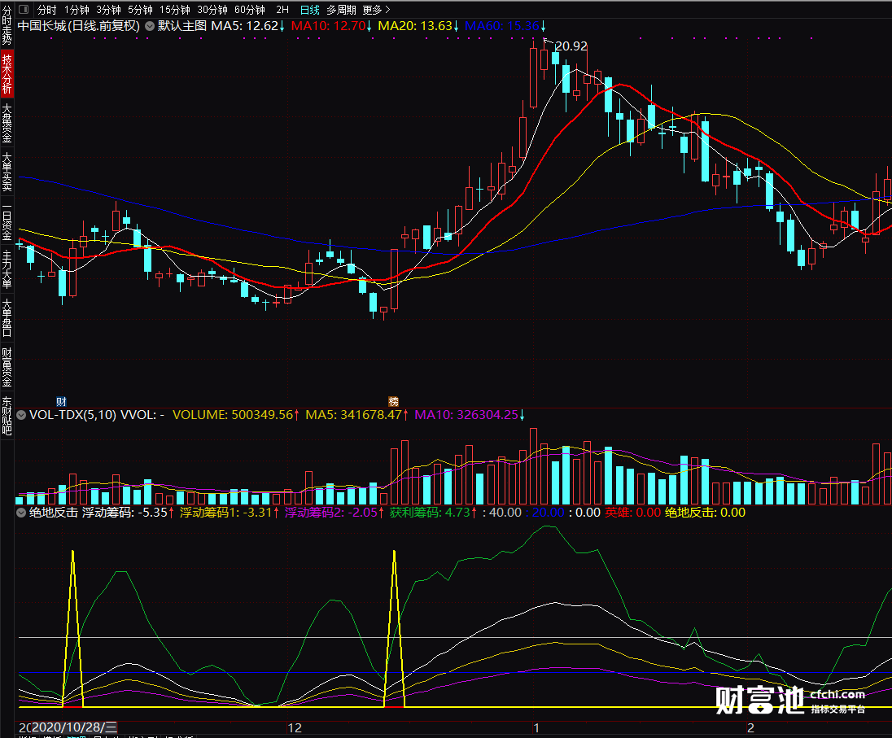Click the VOLUME: 500349.56 value
Image resolution: width=892 pixels, height=738 pixels.
235,415
